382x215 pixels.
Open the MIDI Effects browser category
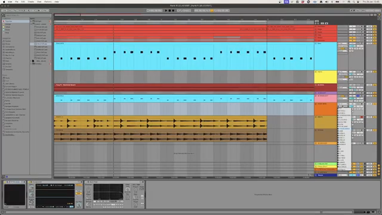(10, 53)
